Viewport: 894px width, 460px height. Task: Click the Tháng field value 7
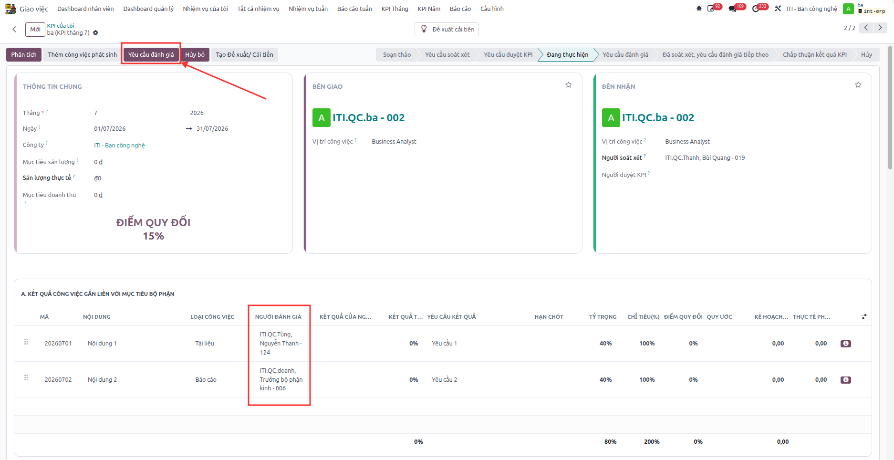96,113
